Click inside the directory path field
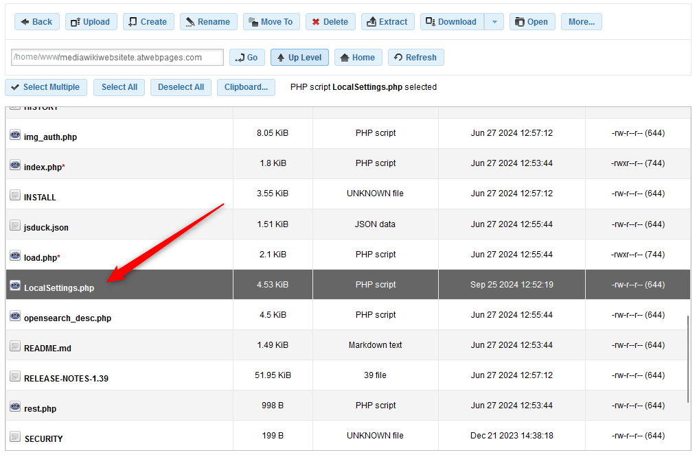This screenshot has width=697, height=457. [117, 57]
